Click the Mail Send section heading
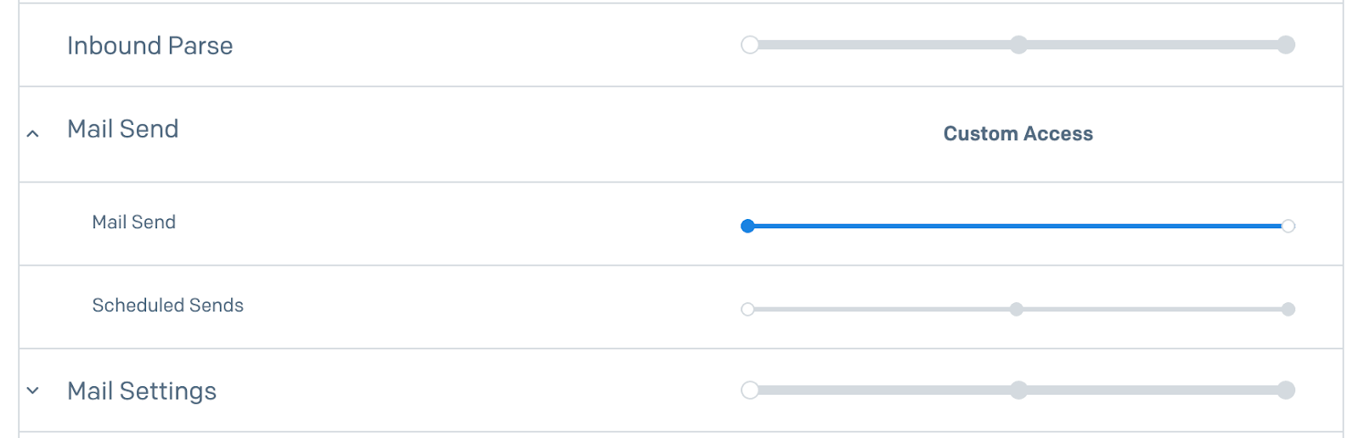Viewport: 1359px width, 438px height. [123, 129]
